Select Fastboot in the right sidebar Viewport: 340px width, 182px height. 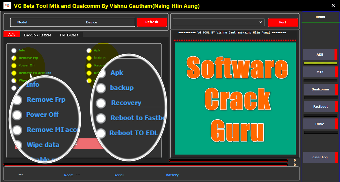click(320, 106)
